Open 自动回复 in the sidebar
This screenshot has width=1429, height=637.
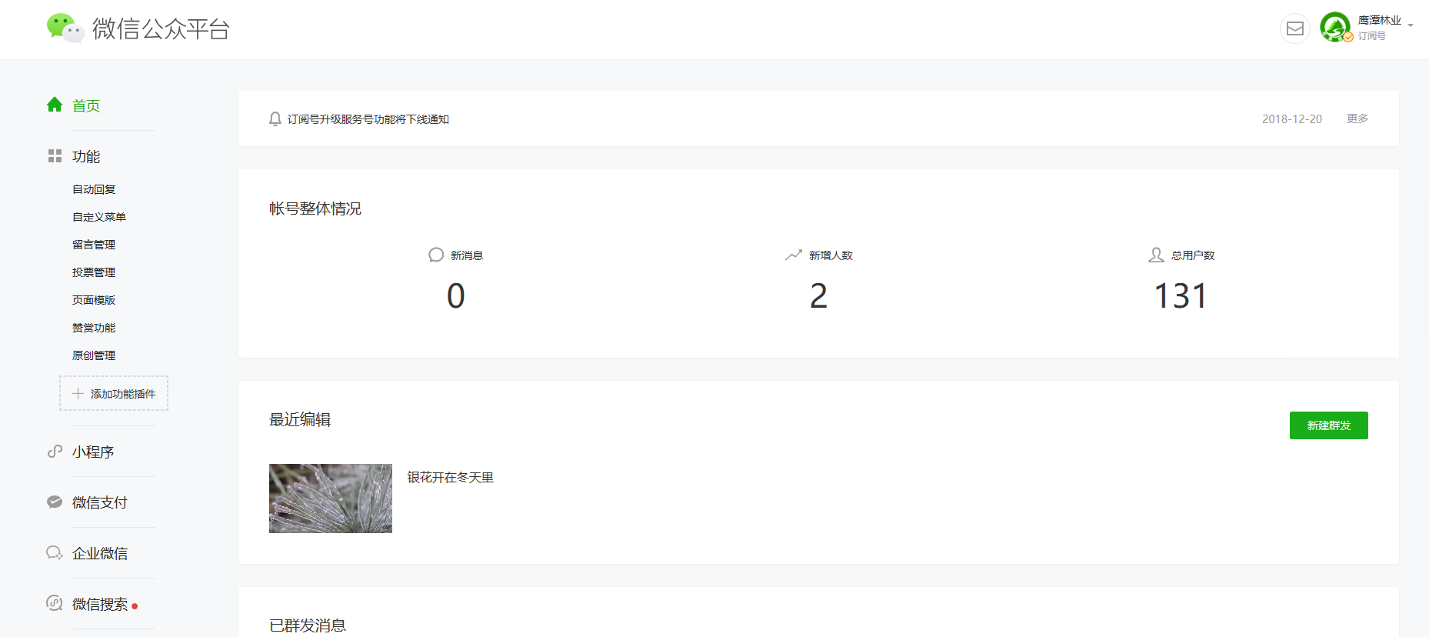94,189
